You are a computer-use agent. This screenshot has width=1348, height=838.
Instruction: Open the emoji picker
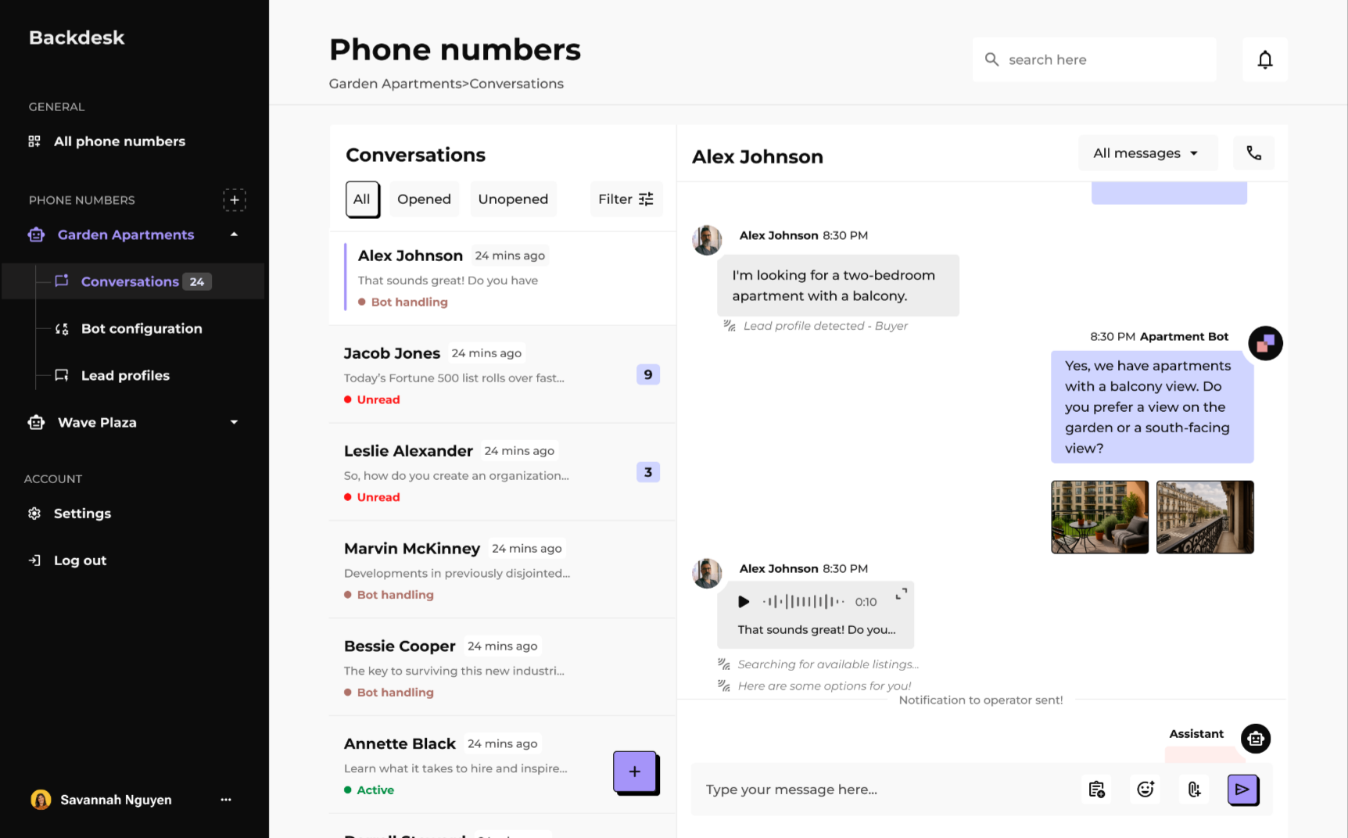pyautogui.click(x=1145, y=790)
